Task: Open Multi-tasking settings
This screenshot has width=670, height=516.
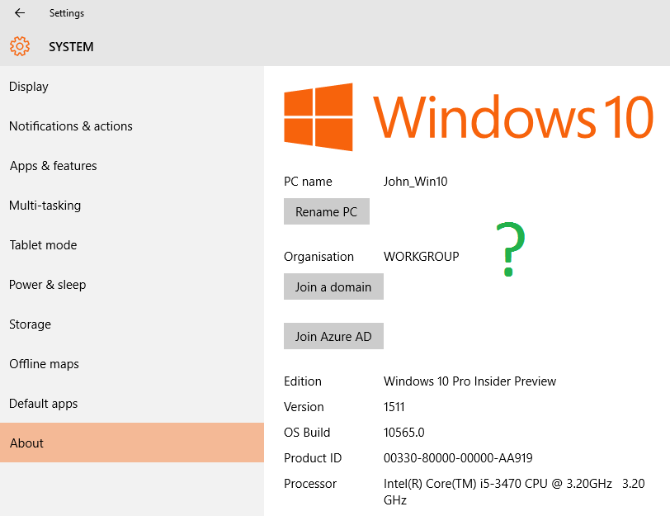Action: pos(45,206)
